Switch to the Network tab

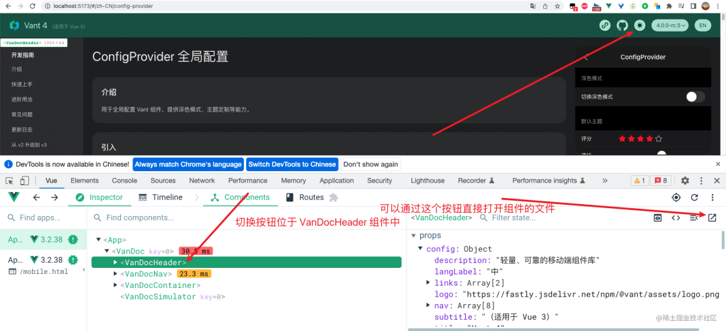(202, 181)
